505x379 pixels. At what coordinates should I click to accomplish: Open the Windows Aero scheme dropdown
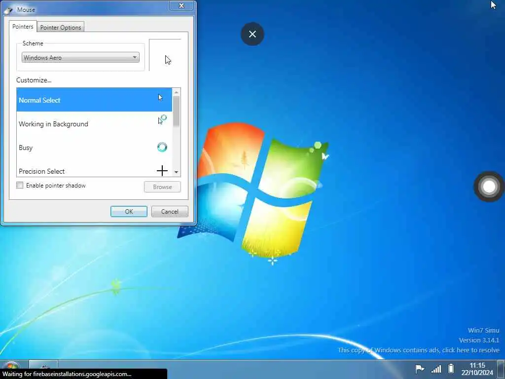(80, 57)
